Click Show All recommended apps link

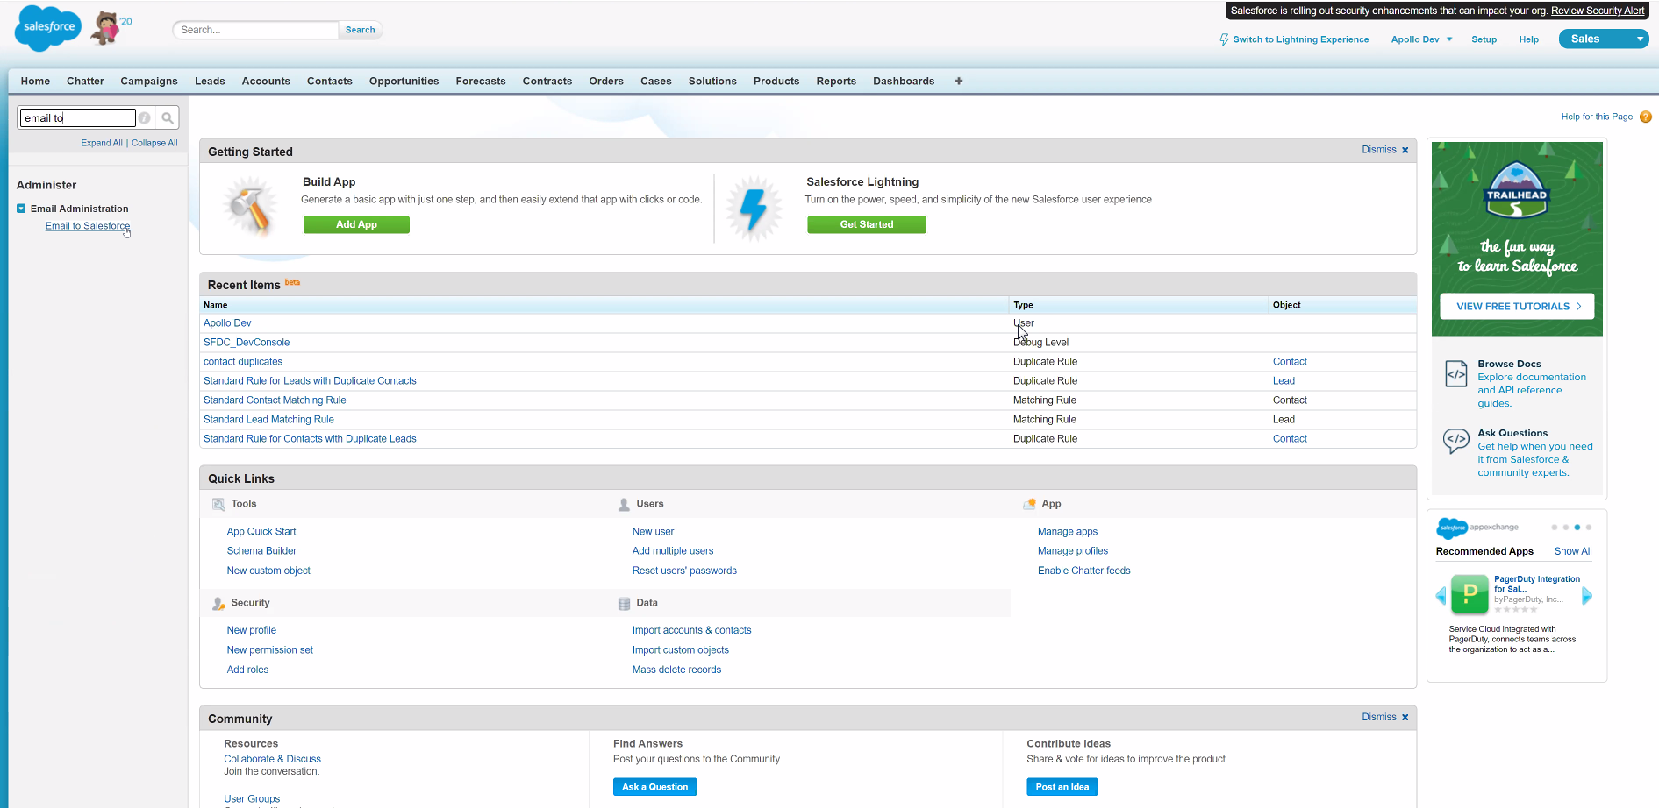(1573, 551)
